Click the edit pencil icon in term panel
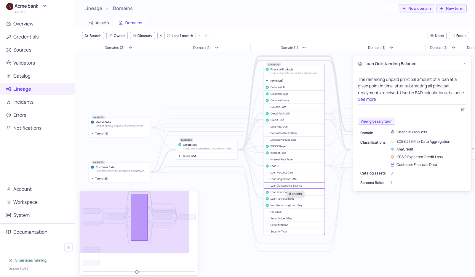This screenshot has height=277, width=475. point(463,109)
